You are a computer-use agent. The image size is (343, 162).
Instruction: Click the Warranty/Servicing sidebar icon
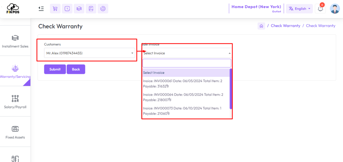[x=15, y=68]
